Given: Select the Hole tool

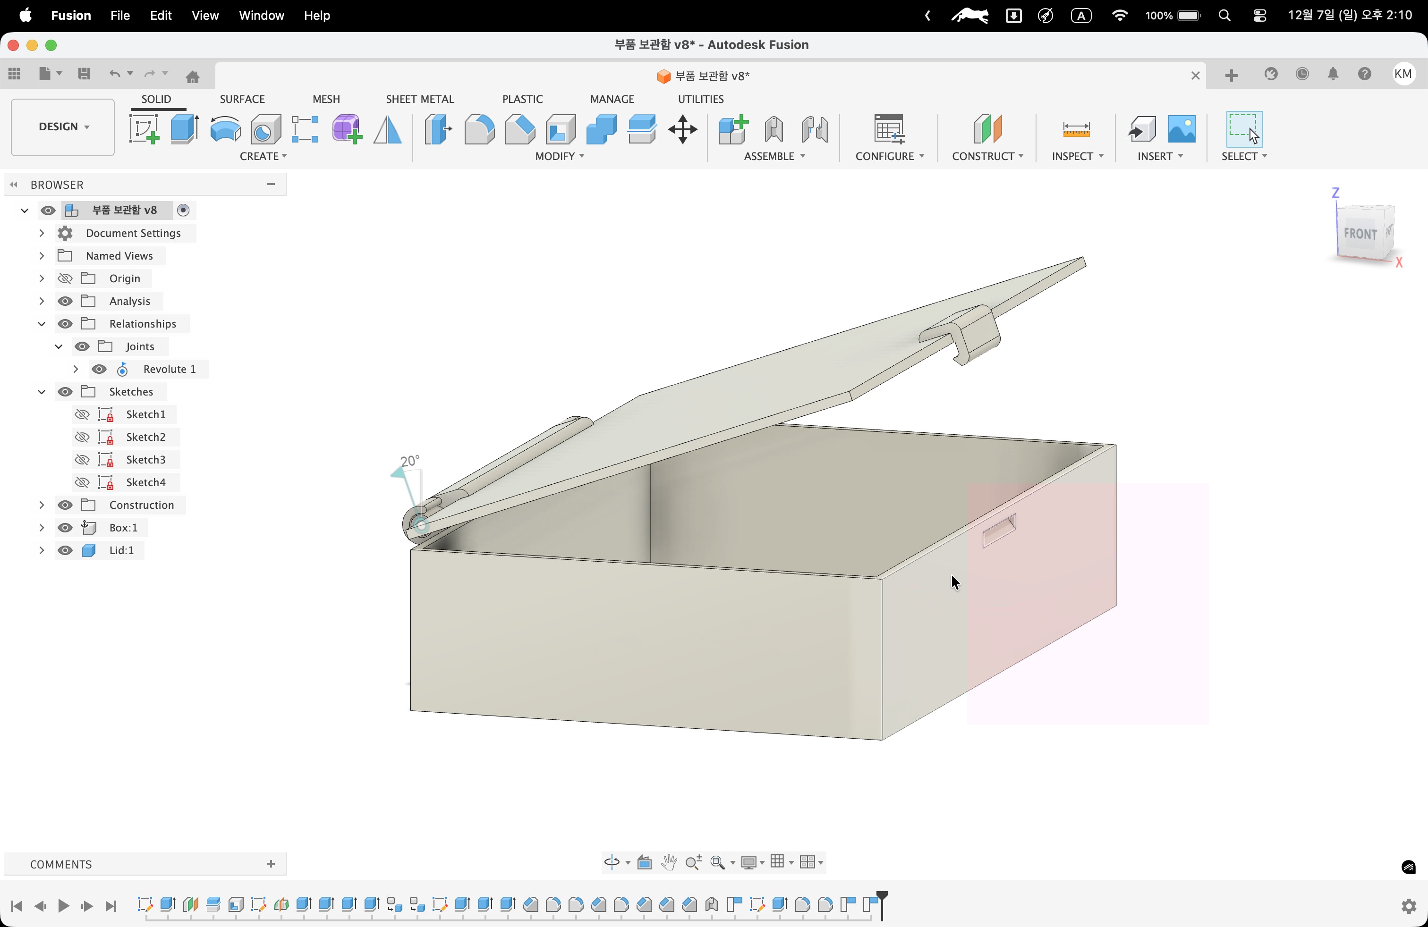Looking at the screenshot, I should click(265, 129).
